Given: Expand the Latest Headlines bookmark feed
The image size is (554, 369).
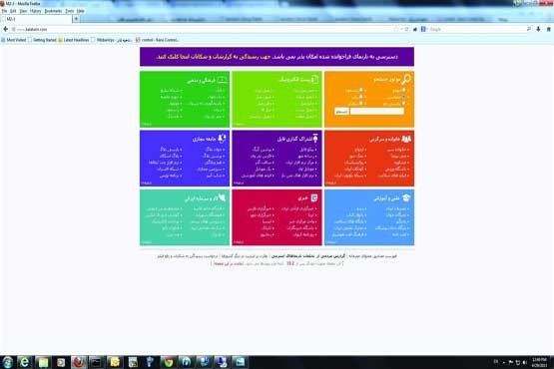Looking at the screenshot, I should [74, 40].
